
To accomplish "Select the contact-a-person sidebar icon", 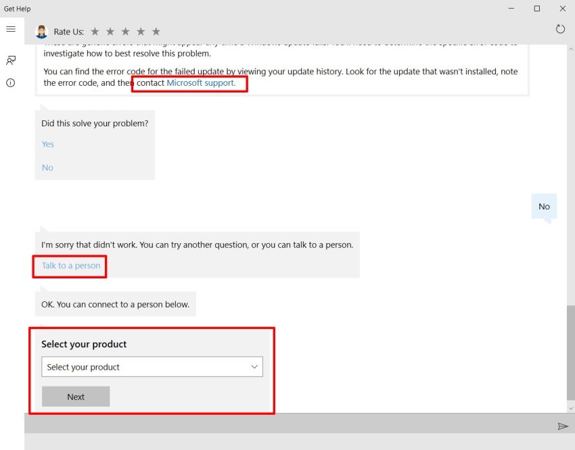I will click(x=10, y=60).
